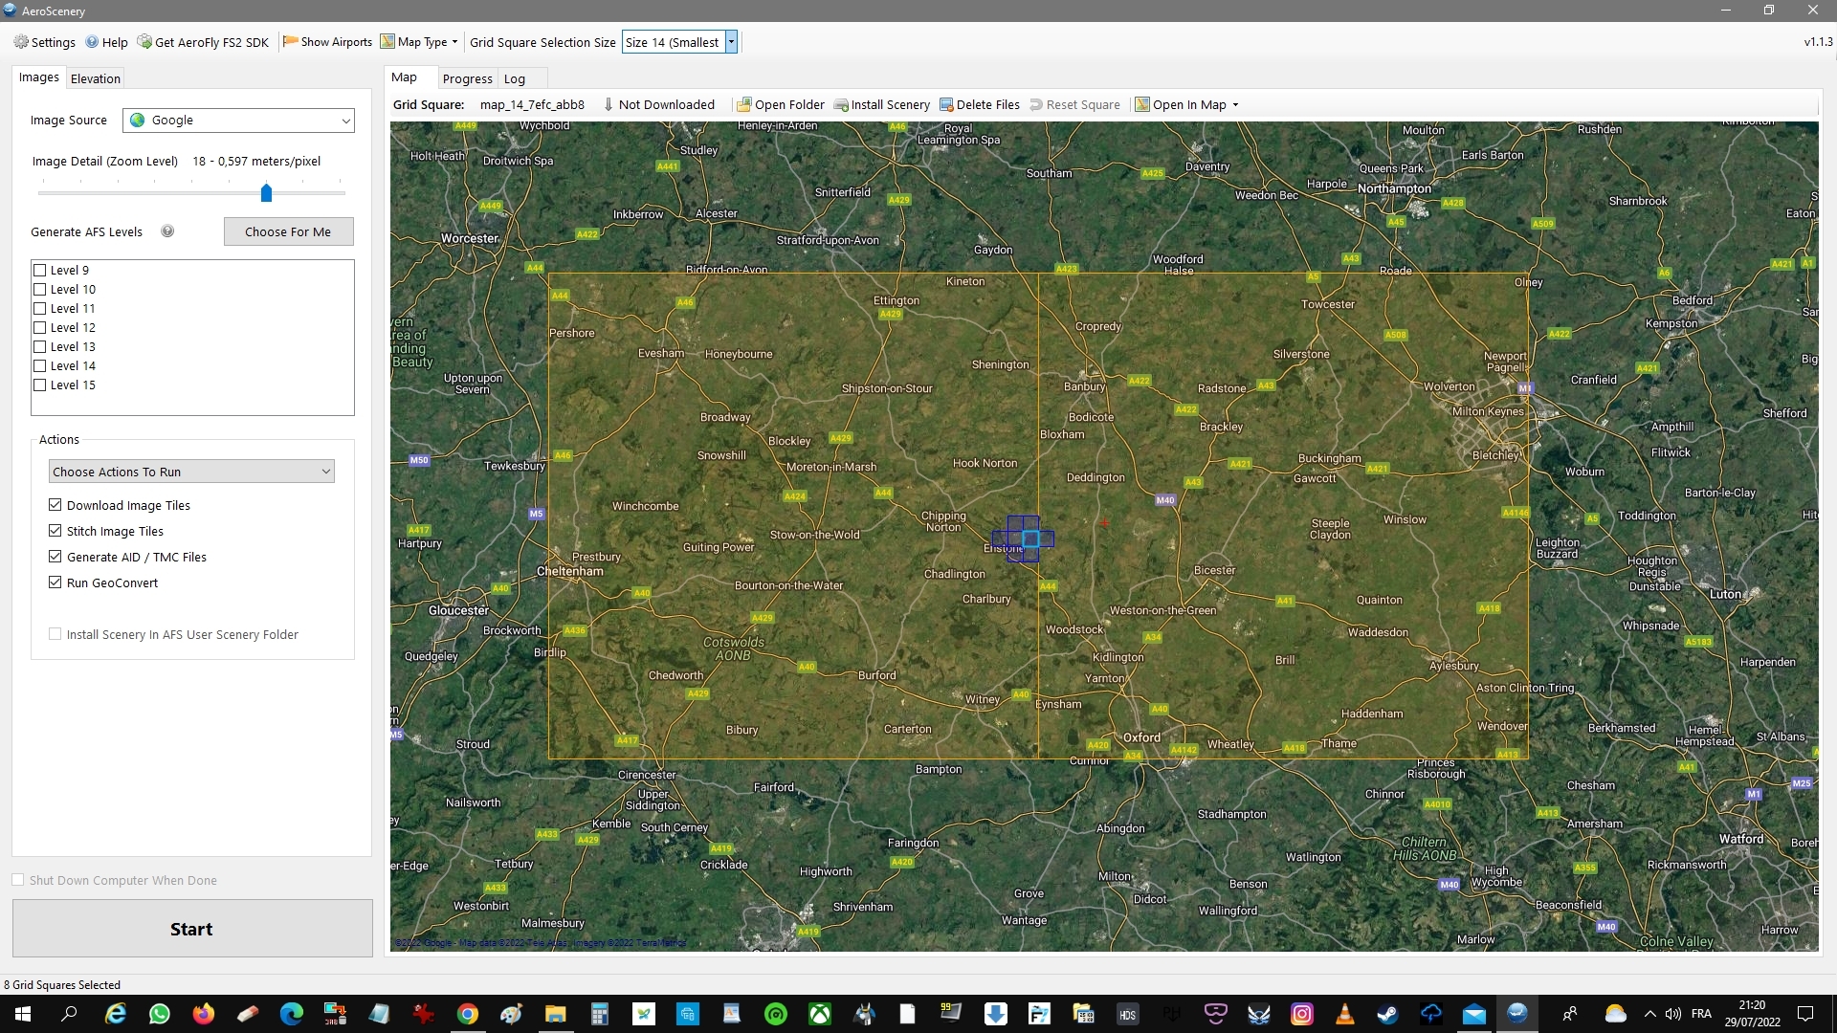
Task: Open Instagram from the taskbar
Action: 1301,1014
